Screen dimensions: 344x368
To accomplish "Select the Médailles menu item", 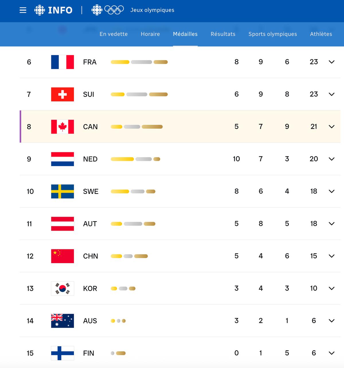I will click(x=185, y=34).
